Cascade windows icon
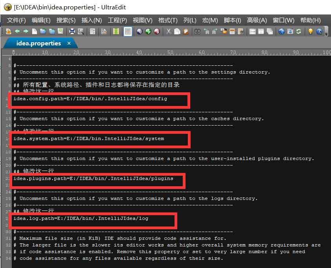Screen dimensions: 331x268 (270, 32)
